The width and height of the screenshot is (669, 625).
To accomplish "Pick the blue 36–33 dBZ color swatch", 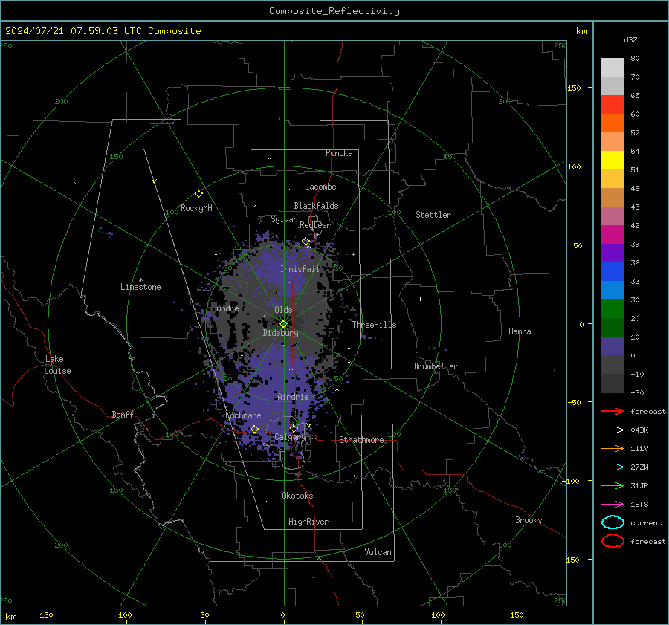I will click(x=613, y=272).
